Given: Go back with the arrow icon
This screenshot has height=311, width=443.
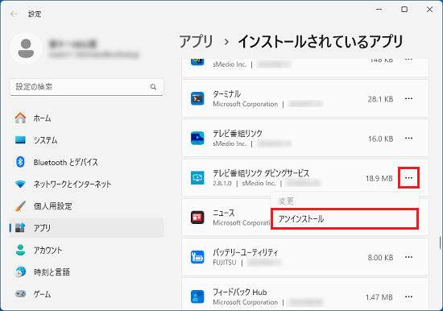Looking at the screenshot, I should (x=14, y=14).
